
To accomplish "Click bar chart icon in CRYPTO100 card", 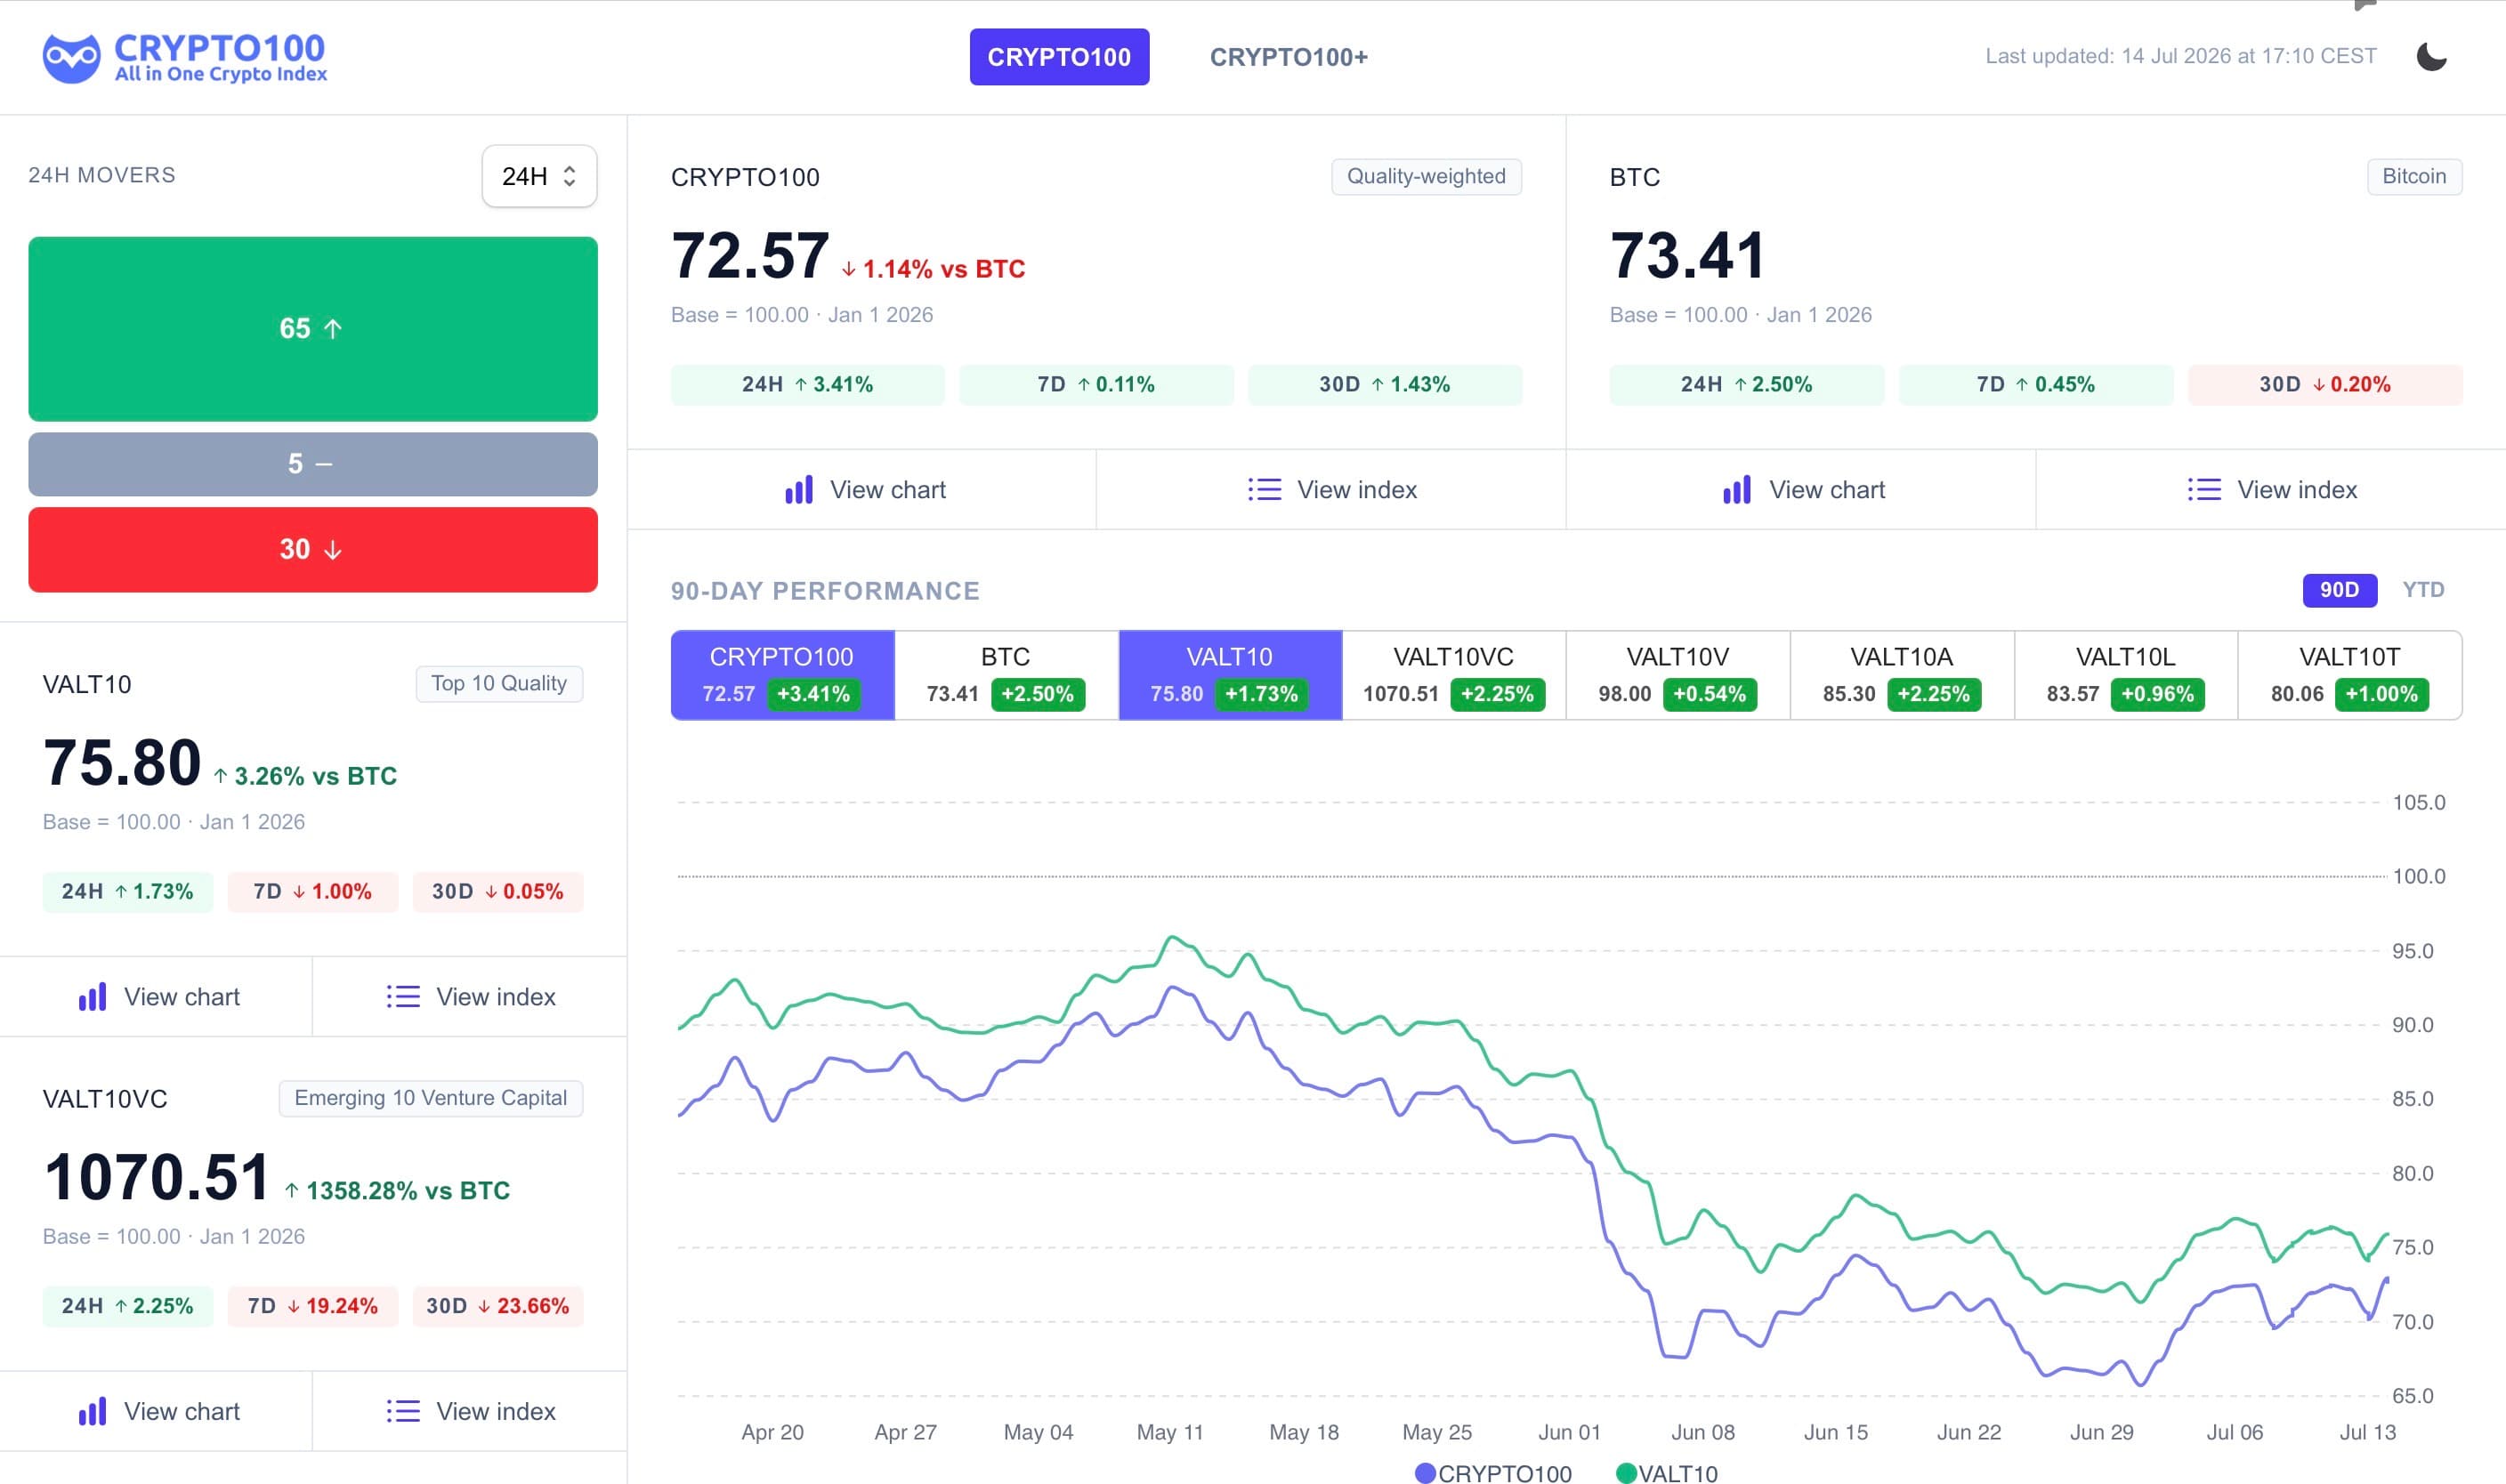I will coord(799,489).
